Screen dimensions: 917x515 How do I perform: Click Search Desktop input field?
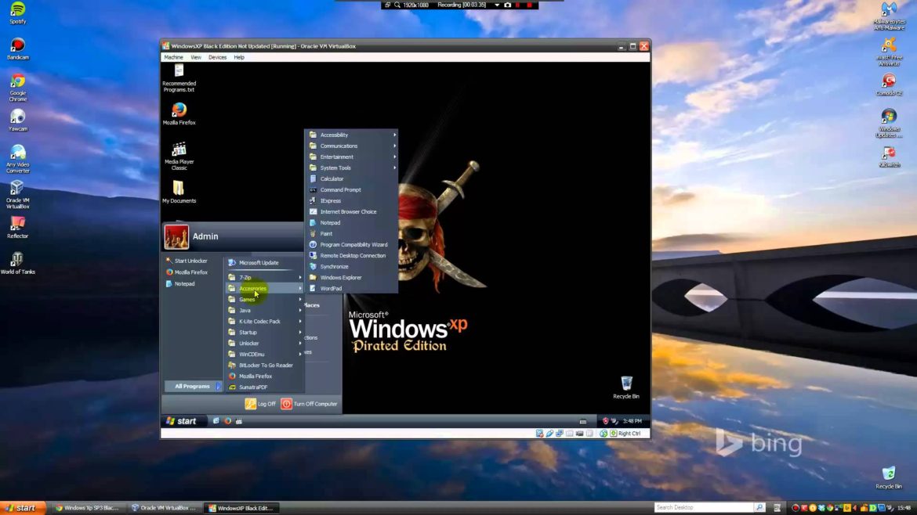point(704,507)
